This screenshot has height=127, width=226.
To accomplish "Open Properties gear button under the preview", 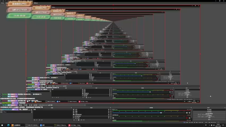I will 20,105.
